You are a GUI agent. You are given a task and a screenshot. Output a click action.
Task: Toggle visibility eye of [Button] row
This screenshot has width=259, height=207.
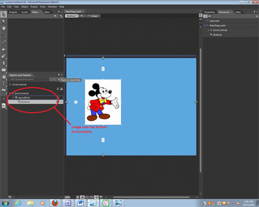pos(57,102)
